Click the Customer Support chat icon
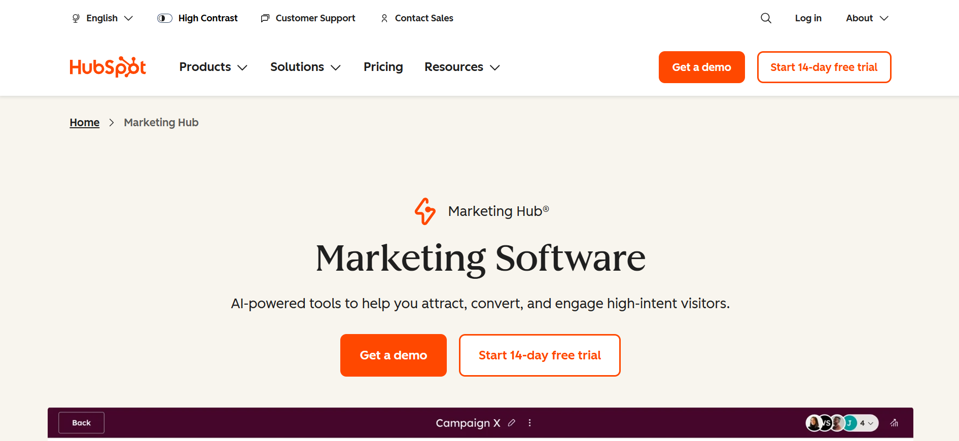The width and height of the screenshot is (959, 441). coord(264,18)
